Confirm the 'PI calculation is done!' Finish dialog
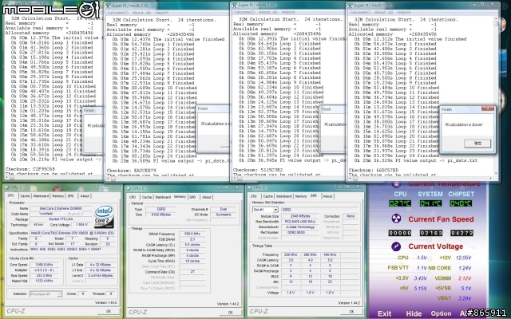Image resolution: width=511 pixels, height=319 pixels. [x=477, y=144]
